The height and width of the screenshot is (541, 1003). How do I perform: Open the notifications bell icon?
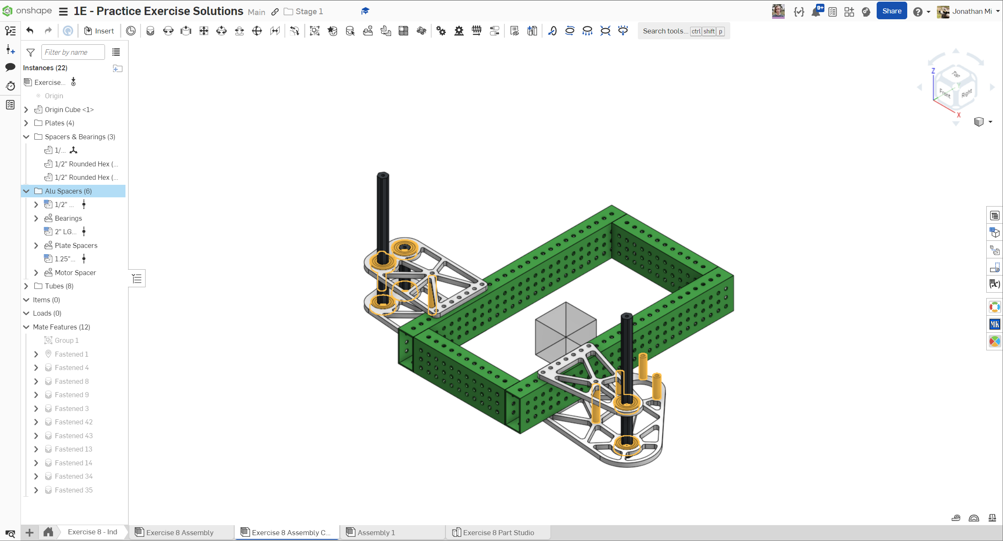pyautogui.click(x=815, y=11)
